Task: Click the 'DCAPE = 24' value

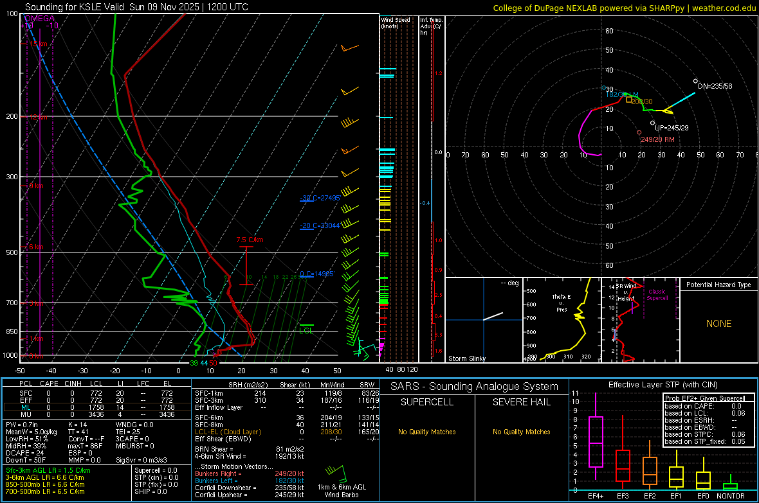Action: click(x=24, y=453)
